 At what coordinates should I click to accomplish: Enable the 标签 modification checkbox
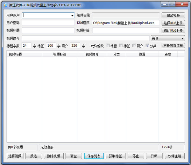click(x=121, y=46)
